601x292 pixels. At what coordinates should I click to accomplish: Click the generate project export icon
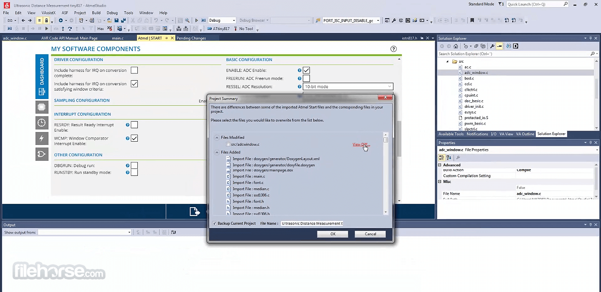(x=195, y=211)
